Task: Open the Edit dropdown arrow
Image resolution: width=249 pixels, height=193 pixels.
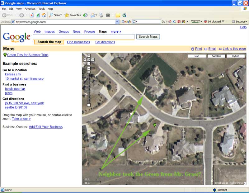Action: 113,15
